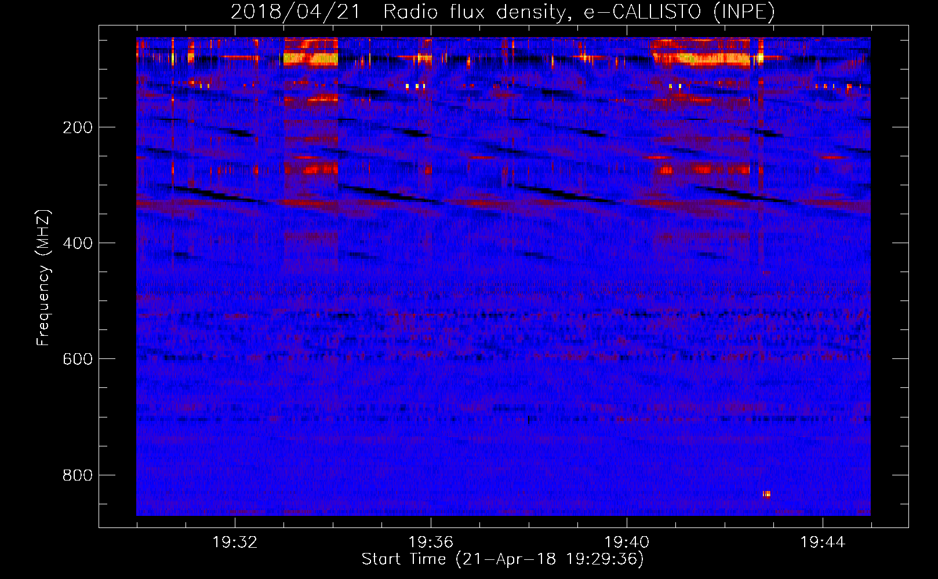
Task: Click the 'Start Time (21-Apr-18 19:29:36)' label
Action: pyautogui.click(x=503, y=559)
